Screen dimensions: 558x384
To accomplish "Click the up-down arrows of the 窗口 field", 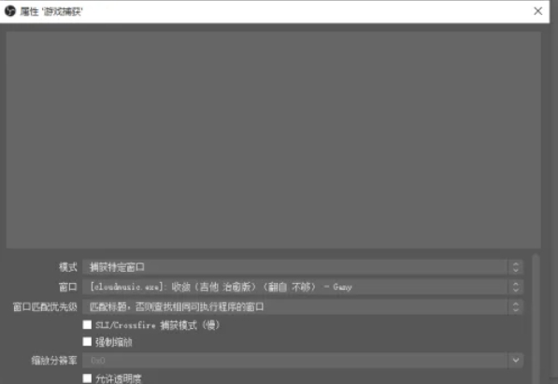I will [515, 287].
